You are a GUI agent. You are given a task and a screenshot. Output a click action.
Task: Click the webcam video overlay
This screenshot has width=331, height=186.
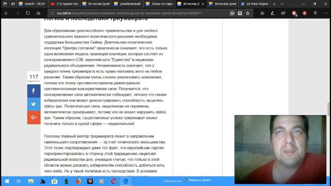pos(280,149)
